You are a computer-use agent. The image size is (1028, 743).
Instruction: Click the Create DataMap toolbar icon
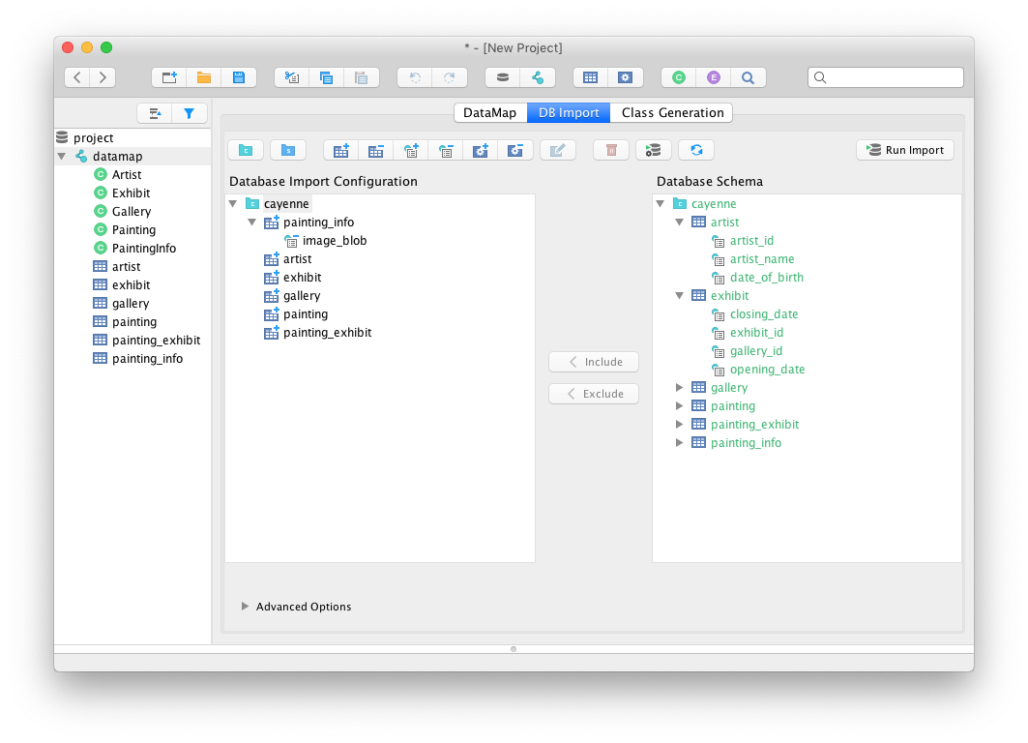tap(538, 77)
